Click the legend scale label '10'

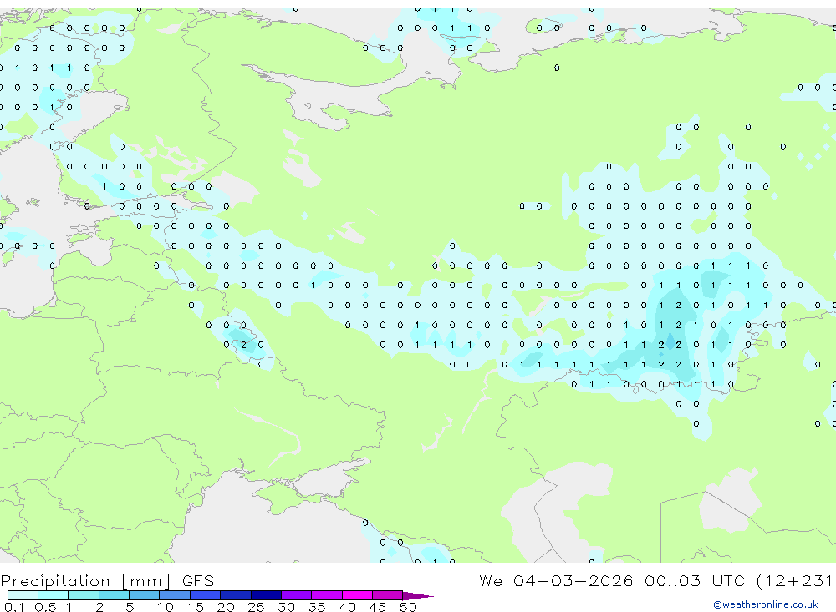166,607
